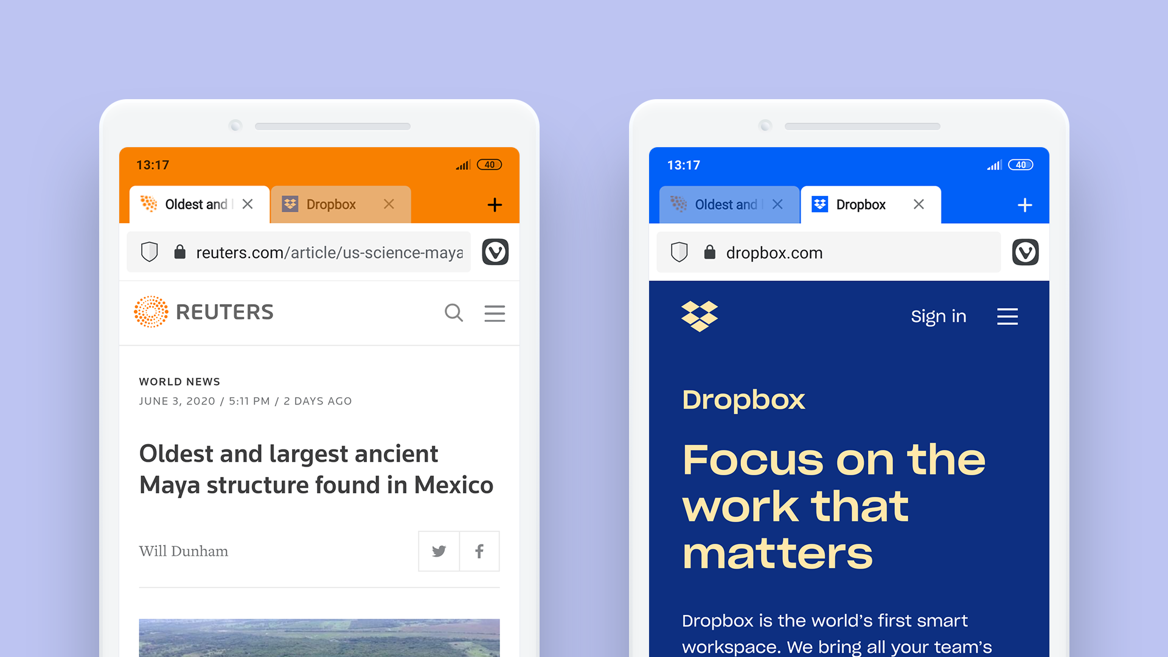Close the Dropbox tab on the orange phone
The height and width of the screenshot is (657, 1168).
pyautogui.click(x=389, y=204)
